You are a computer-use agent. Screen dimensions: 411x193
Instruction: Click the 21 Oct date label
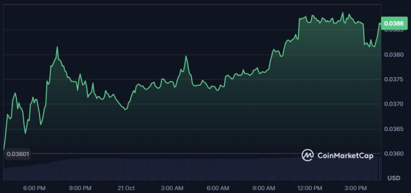[126, 188]
